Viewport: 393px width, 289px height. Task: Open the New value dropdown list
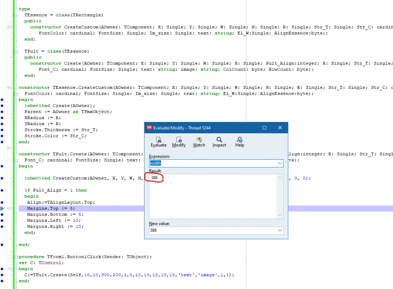tap(280, 230)
